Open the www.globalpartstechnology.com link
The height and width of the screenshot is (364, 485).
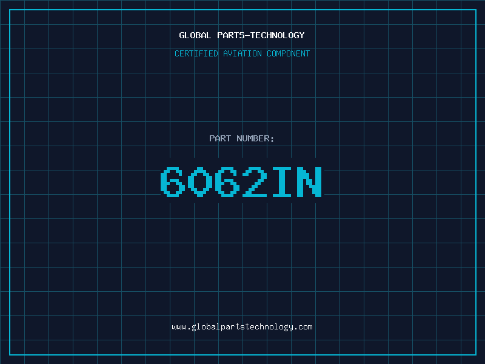[242, 327]
